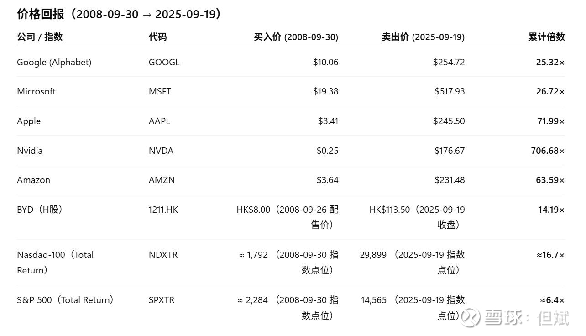The width and height of the screenshot is (586, 336).
Task: Select the Nasdaq-100 (Total Return) row label
Action: 55,262
